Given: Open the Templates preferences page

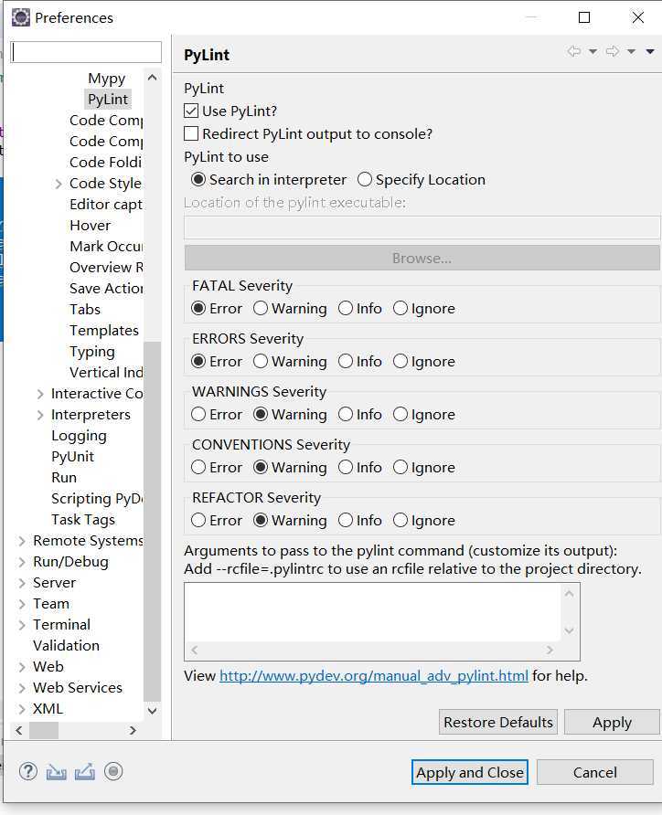Looking at the screenshot, I should click(104, 331).
